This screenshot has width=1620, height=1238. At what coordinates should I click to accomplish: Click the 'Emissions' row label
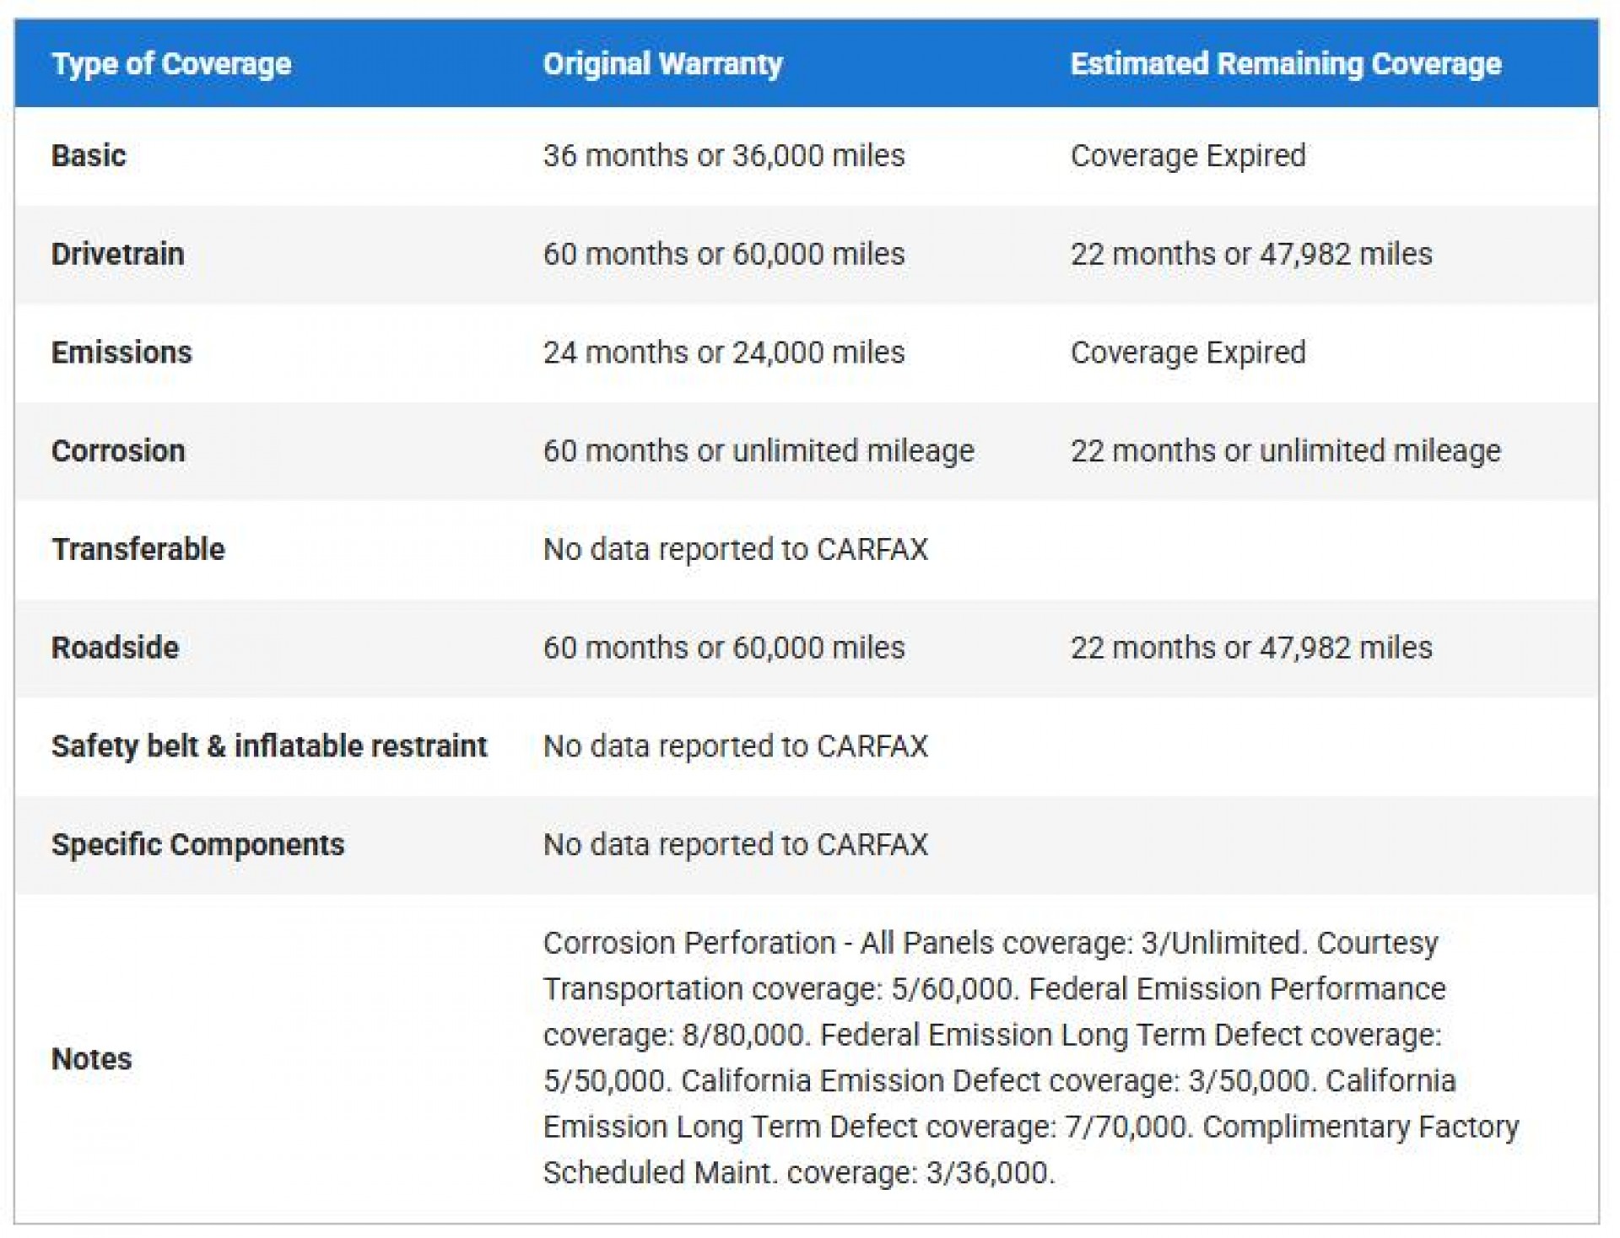pyautogui.click(x=121, y=353)
